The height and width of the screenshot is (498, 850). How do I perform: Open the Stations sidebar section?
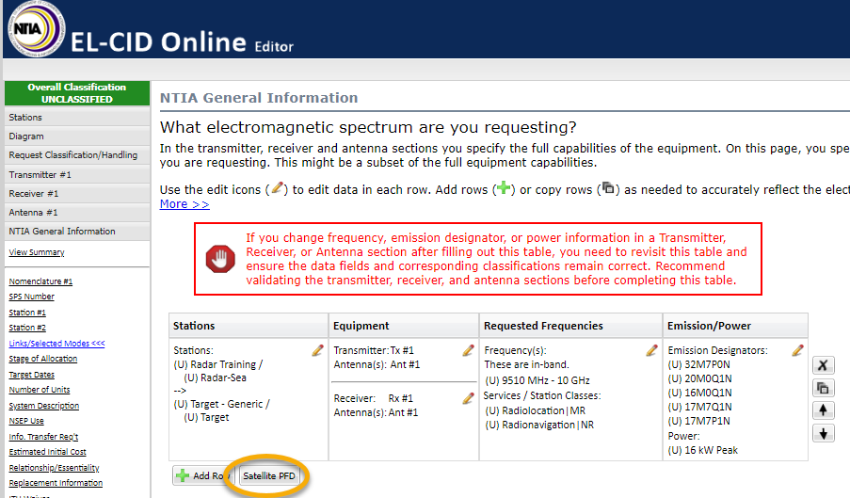click(26, 118)
